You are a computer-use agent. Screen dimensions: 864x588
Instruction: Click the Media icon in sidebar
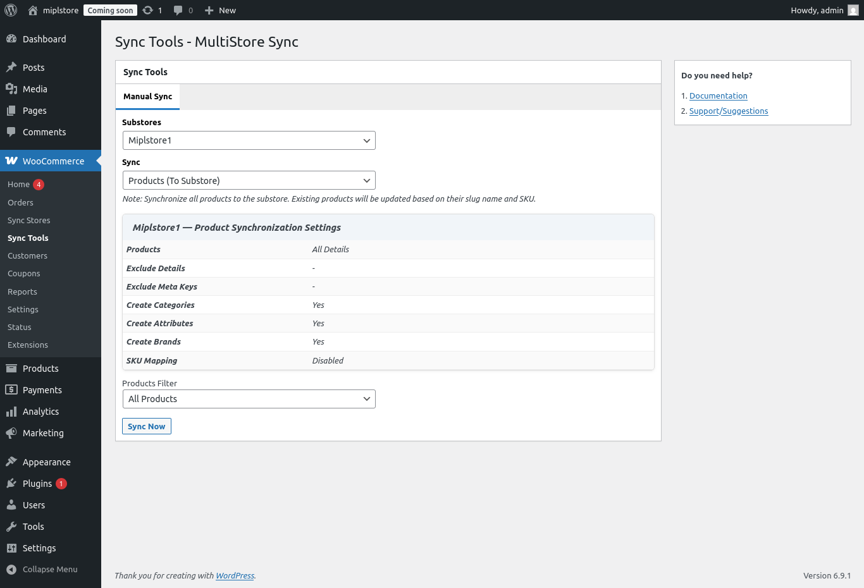tap(11, 89)
